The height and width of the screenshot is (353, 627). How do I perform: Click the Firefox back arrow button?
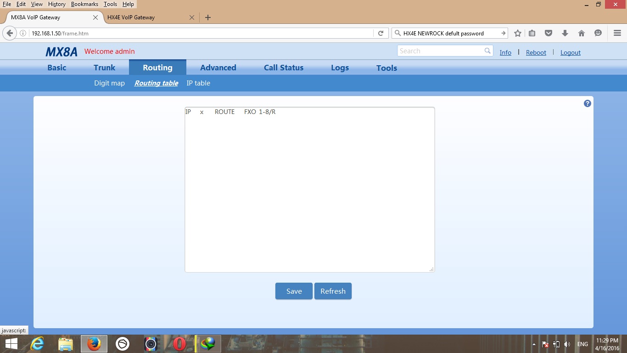click(10, 33)
